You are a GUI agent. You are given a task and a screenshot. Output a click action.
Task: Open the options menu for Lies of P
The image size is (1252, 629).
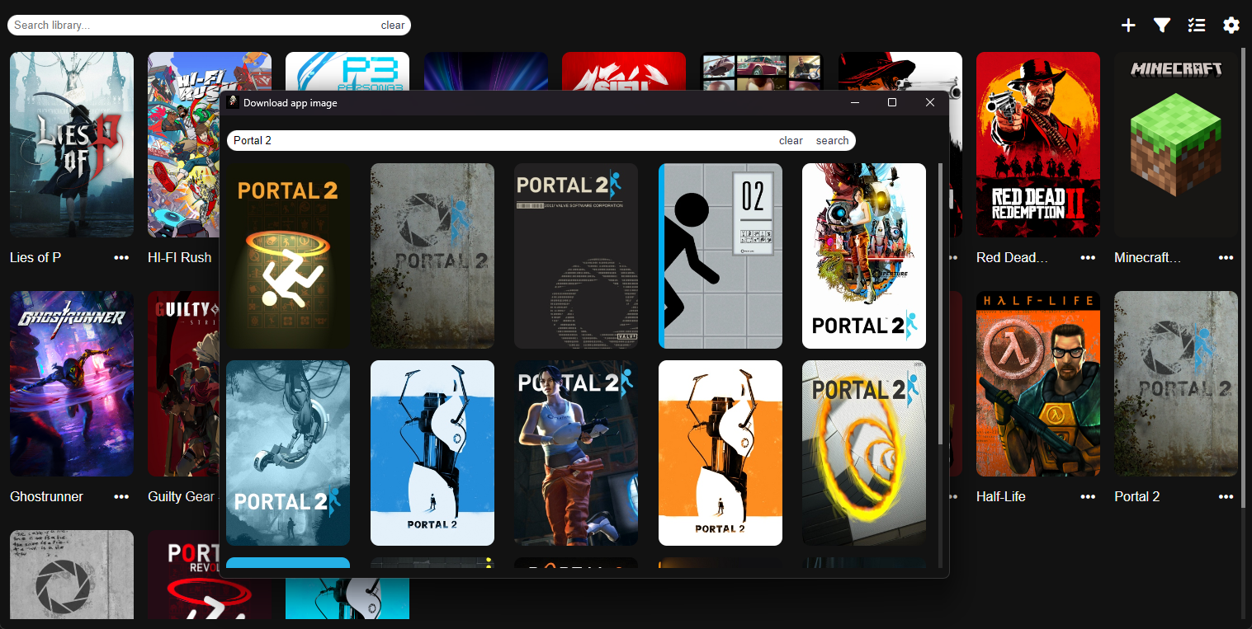(120, 257)
